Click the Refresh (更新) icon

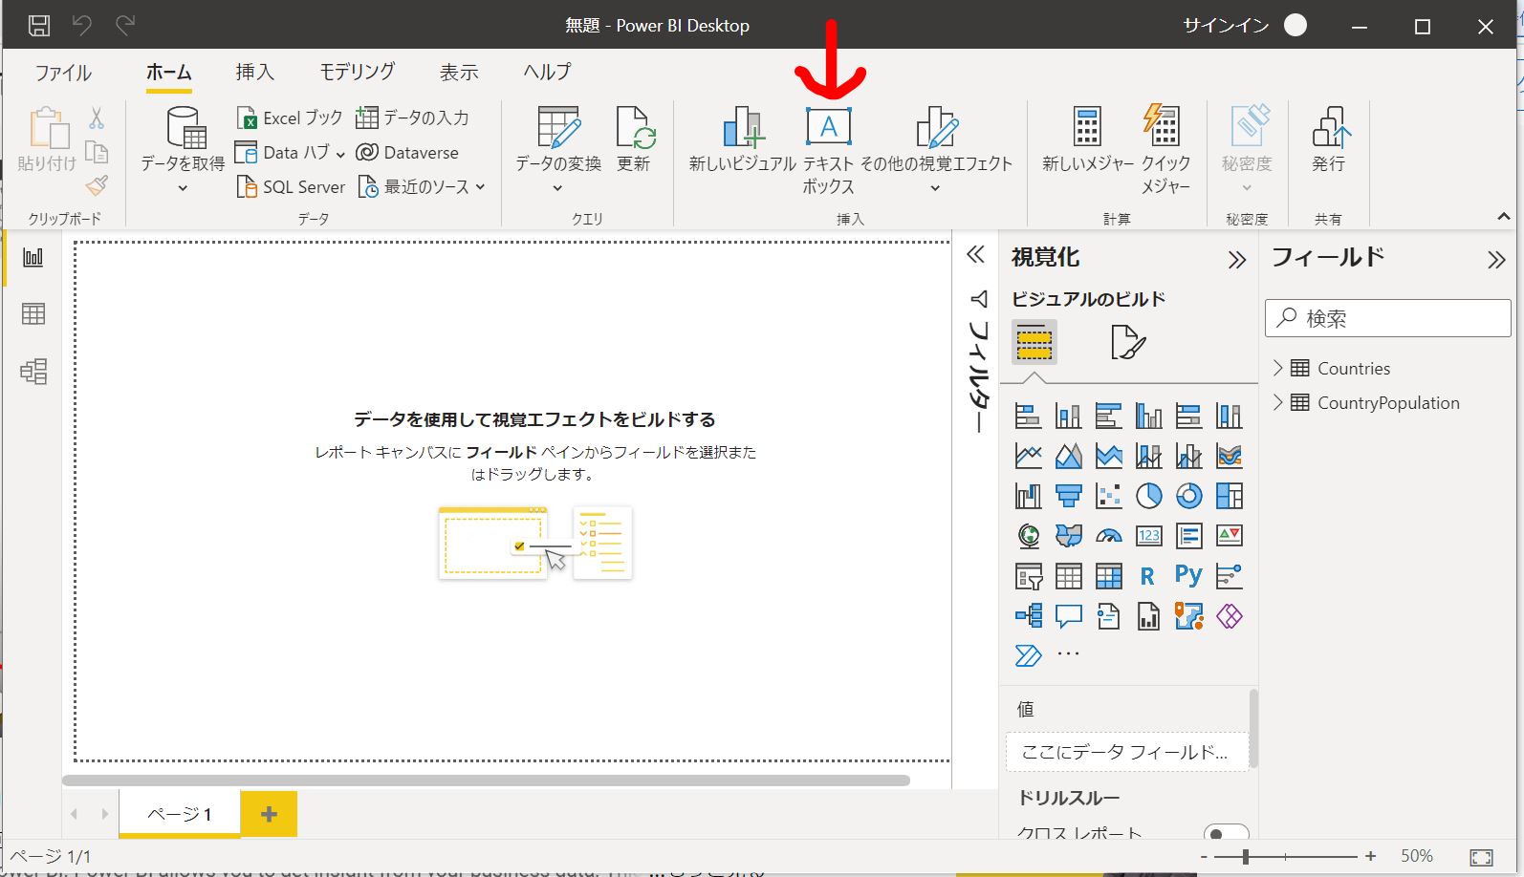coord(634,126)
